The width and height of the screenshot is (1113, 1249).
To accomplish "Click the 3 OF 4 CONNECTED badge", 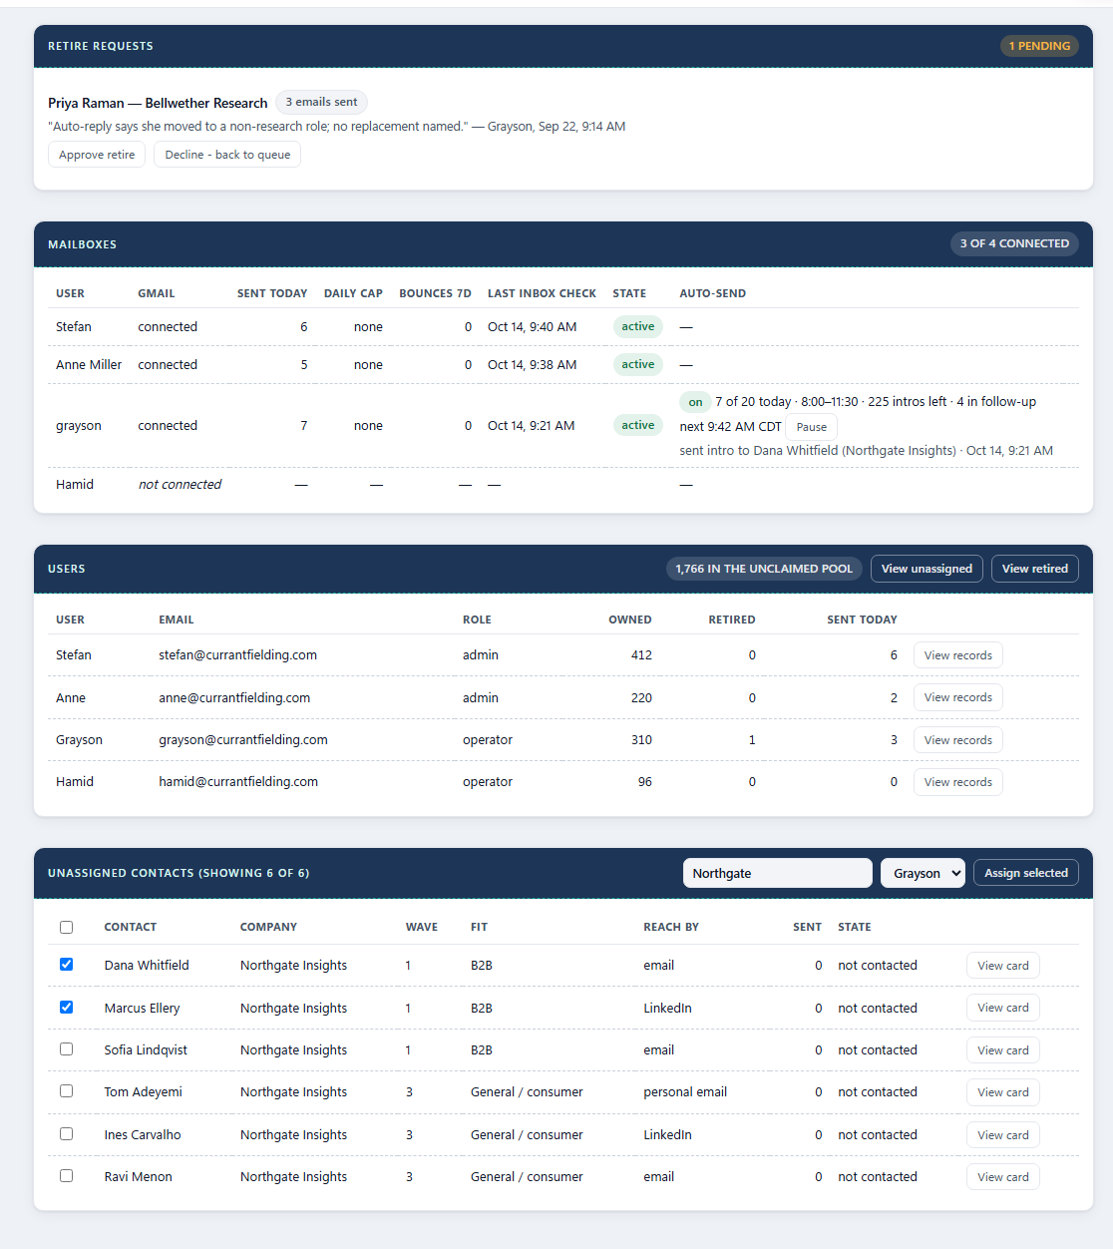I will pyautogui.click(x=1014, y=243).
